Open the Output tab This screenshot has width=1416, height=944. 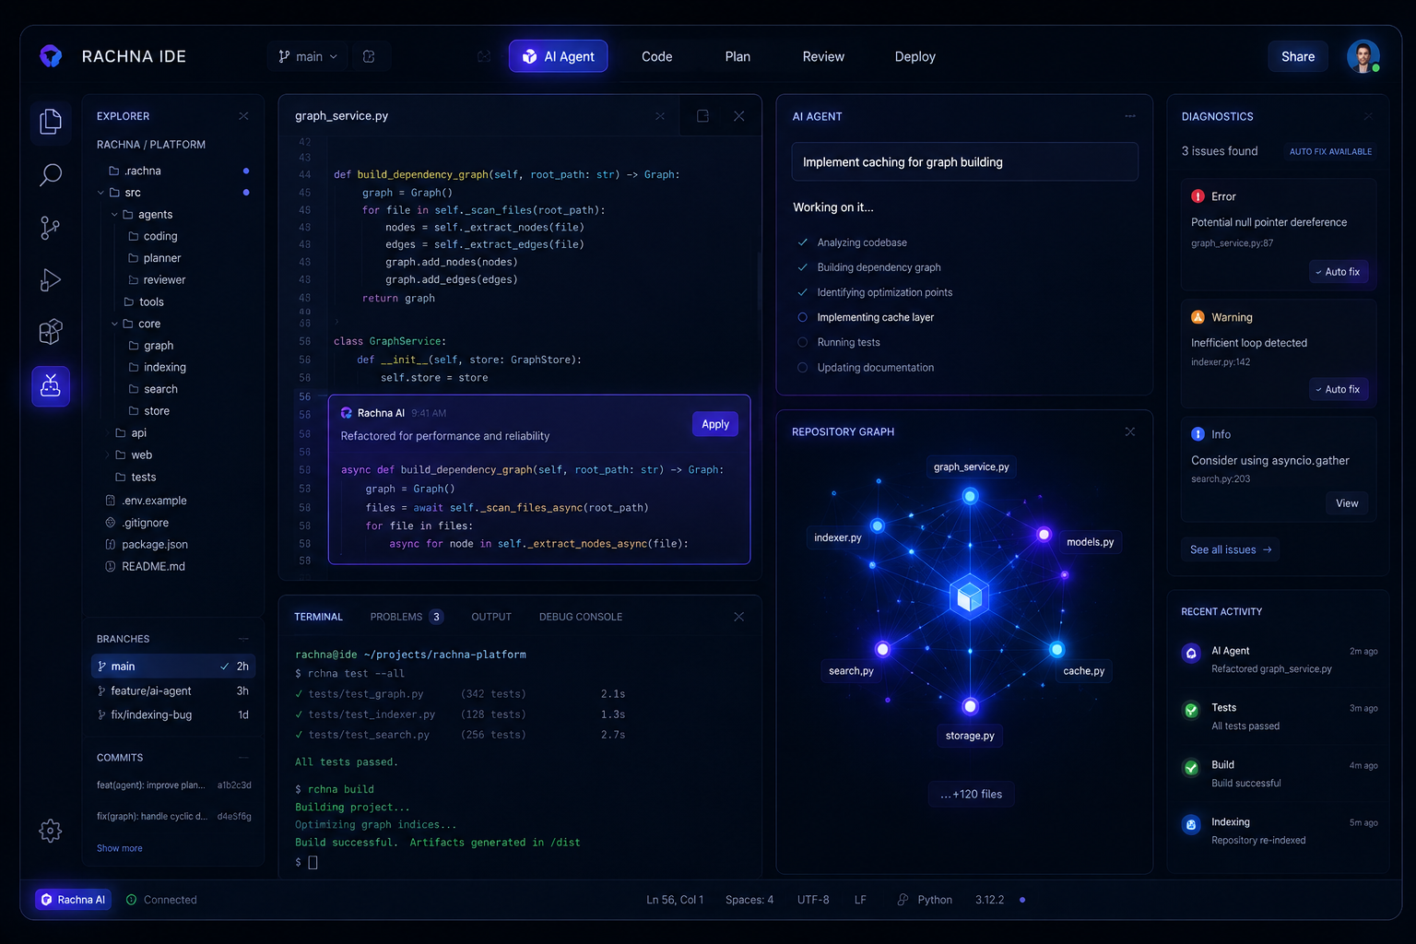tap(491, 617)
